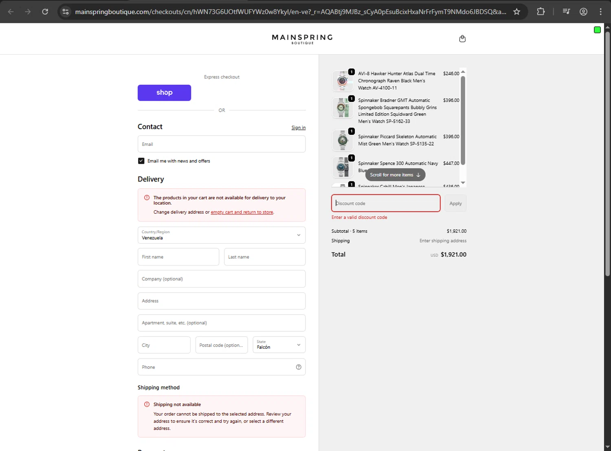The image size is (611, 451).
Task: Click the Mainspring Boutique logo
Action: 302,39
